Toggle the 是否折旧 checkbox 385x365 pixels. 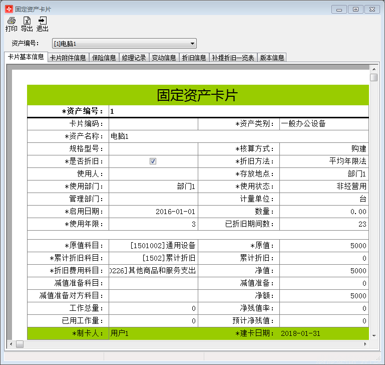click(153, 161)
